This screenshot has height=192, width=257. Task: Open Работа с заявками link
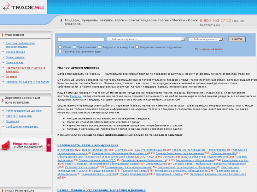pyautogui.click(x=19, y=116)
